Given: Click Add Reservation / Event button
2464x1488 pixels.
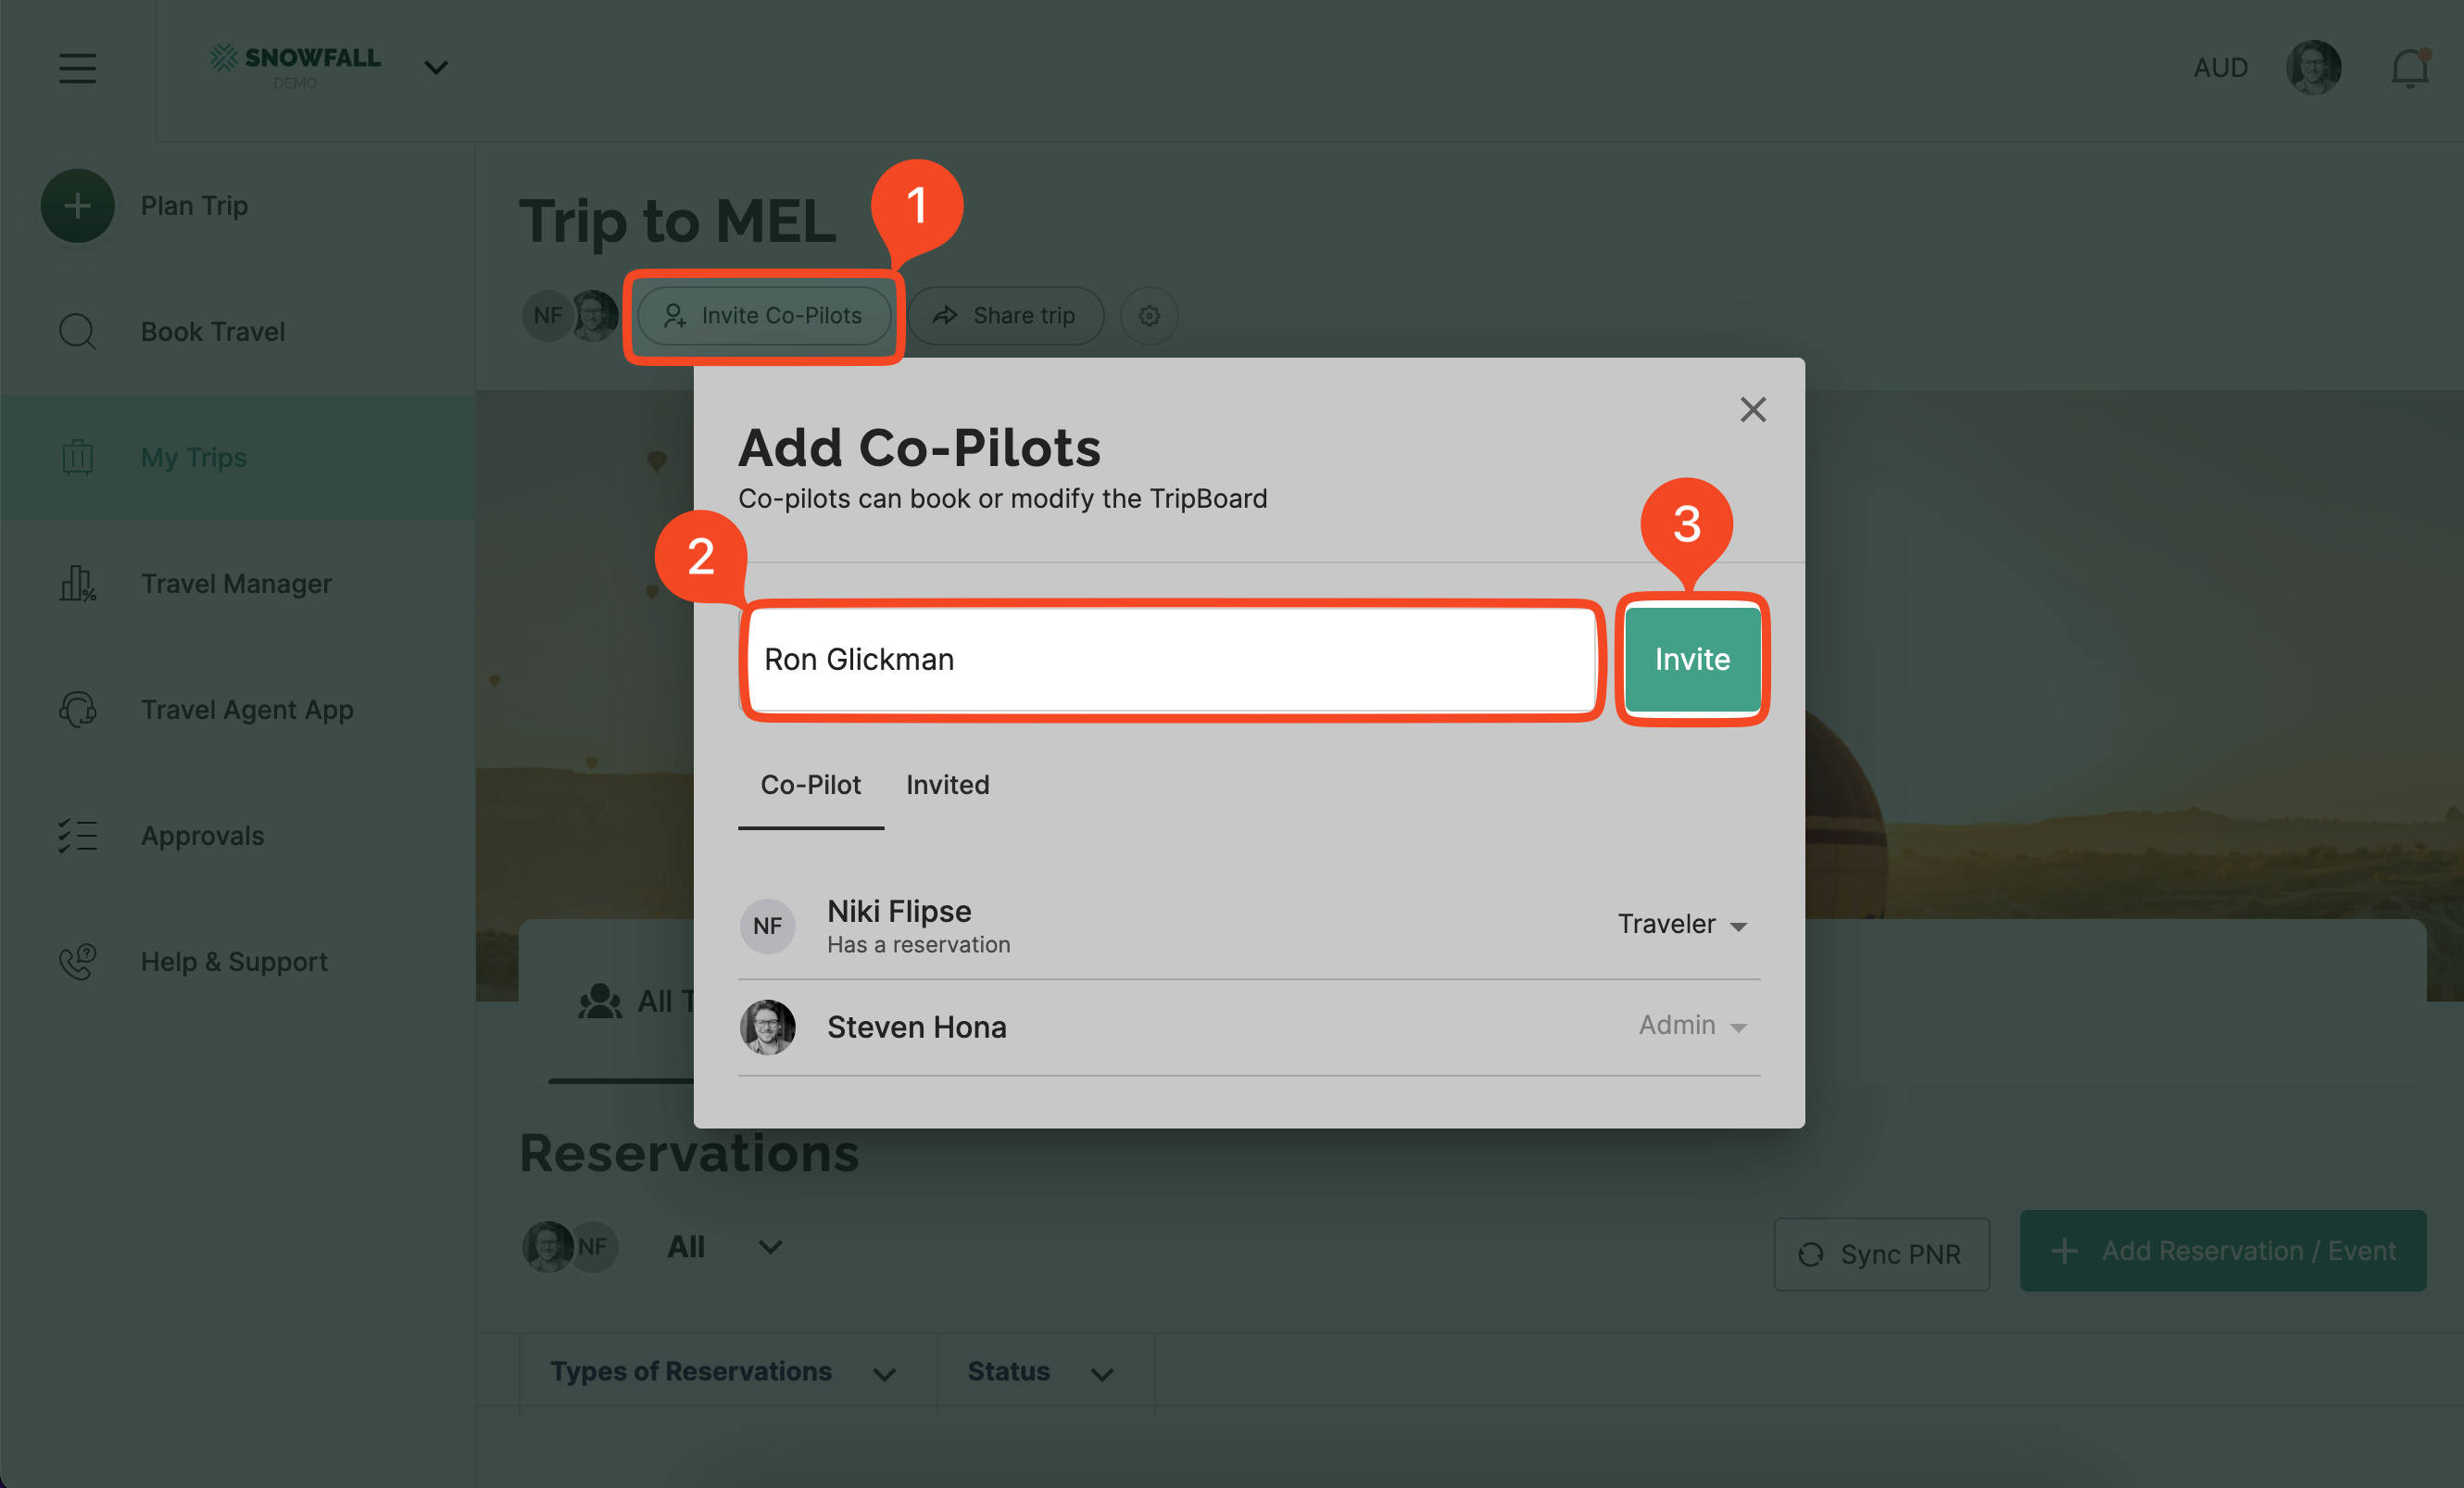Looking at the screenshot, I should point(2222,1251).
